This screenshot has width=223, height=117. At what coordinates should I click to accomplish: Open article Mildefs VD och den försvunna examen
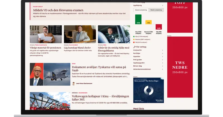(58, 10)
